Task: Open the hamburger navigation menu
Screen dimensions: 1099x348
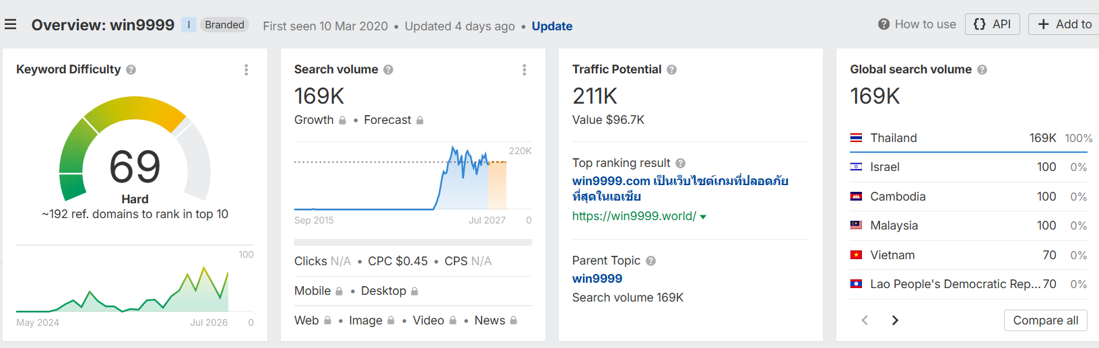Action: click(10, 25)
